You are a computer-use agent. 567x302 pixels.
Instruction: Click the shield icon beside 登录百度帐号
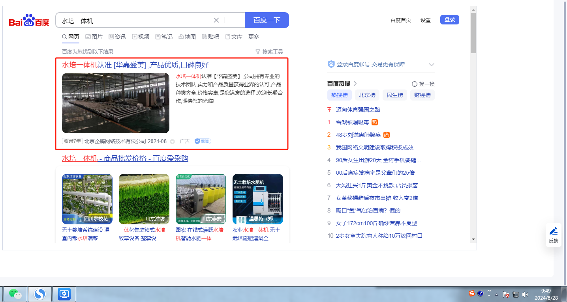pyautogui.click(x=331, y=64)
